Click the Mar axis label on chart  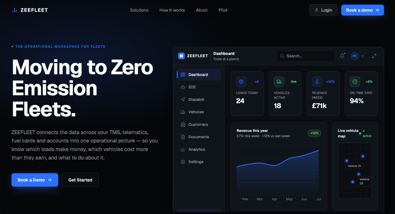tap(260, 199)
